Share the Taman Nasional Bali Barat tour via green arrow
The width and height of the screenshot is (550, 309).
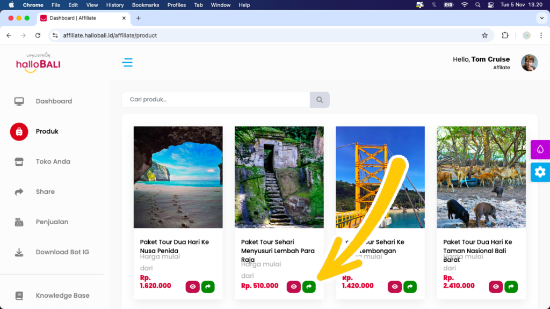click(511, 286)
